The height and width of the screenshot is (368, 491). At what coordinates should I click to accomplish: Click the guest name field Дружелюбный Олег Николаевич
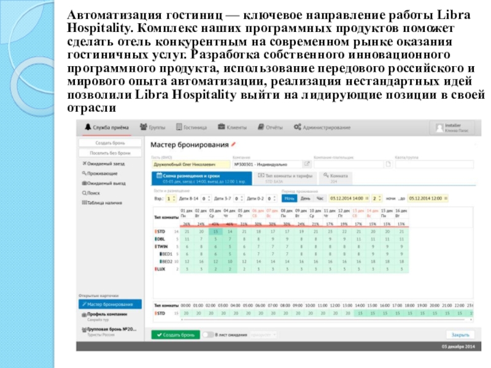click(191, 164)
